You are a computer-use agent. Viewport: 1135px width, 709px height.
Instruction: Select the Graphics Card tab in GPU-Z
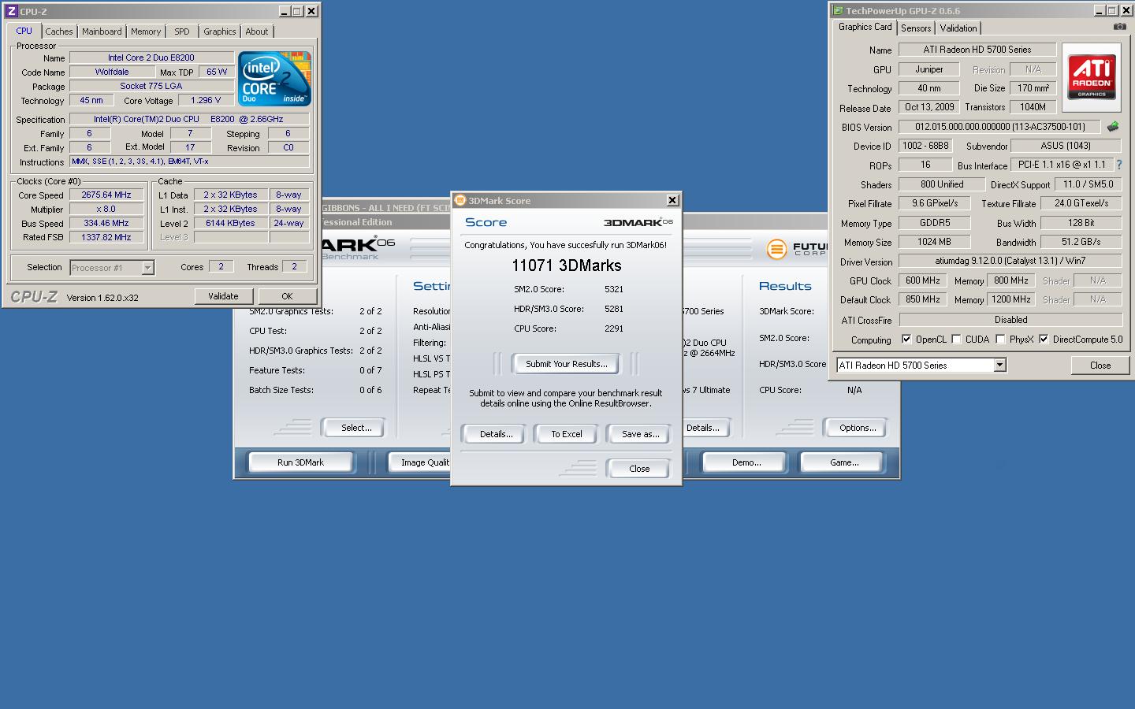click(x=865, y=27)
